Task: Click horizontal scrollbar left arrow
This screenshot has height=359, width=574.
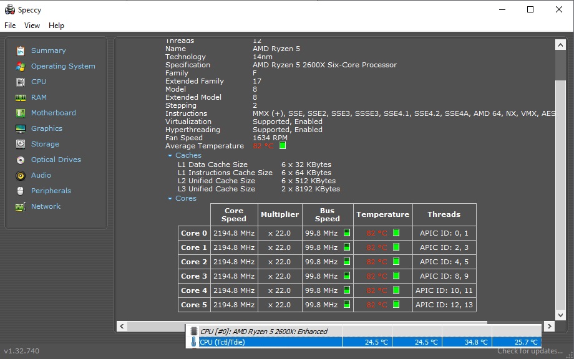Action: [122, 326]
